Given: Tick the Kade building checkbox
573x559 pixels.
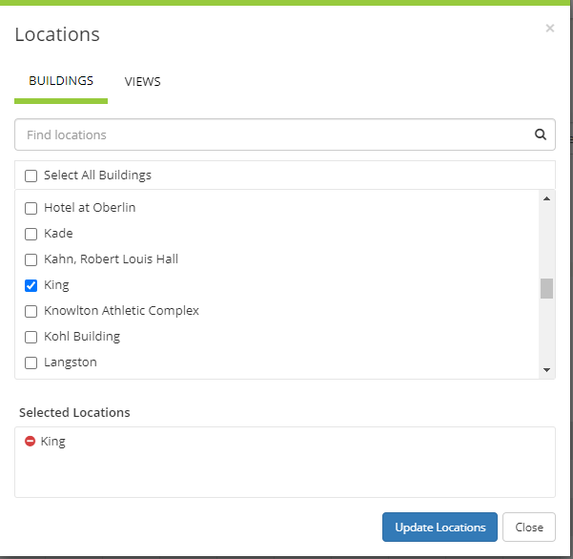Looking at the screenshot, I should 31,234.
